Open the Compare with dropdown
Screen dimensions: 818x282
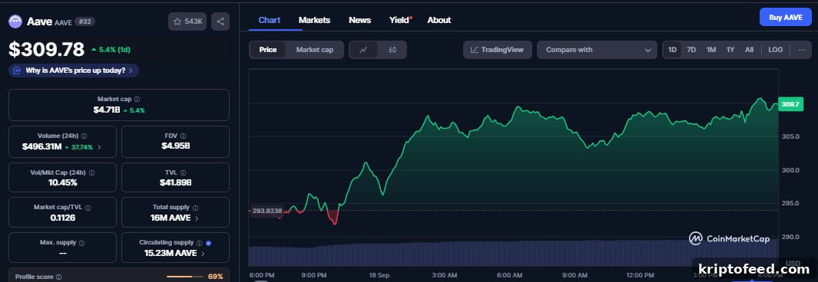point(598,50)
